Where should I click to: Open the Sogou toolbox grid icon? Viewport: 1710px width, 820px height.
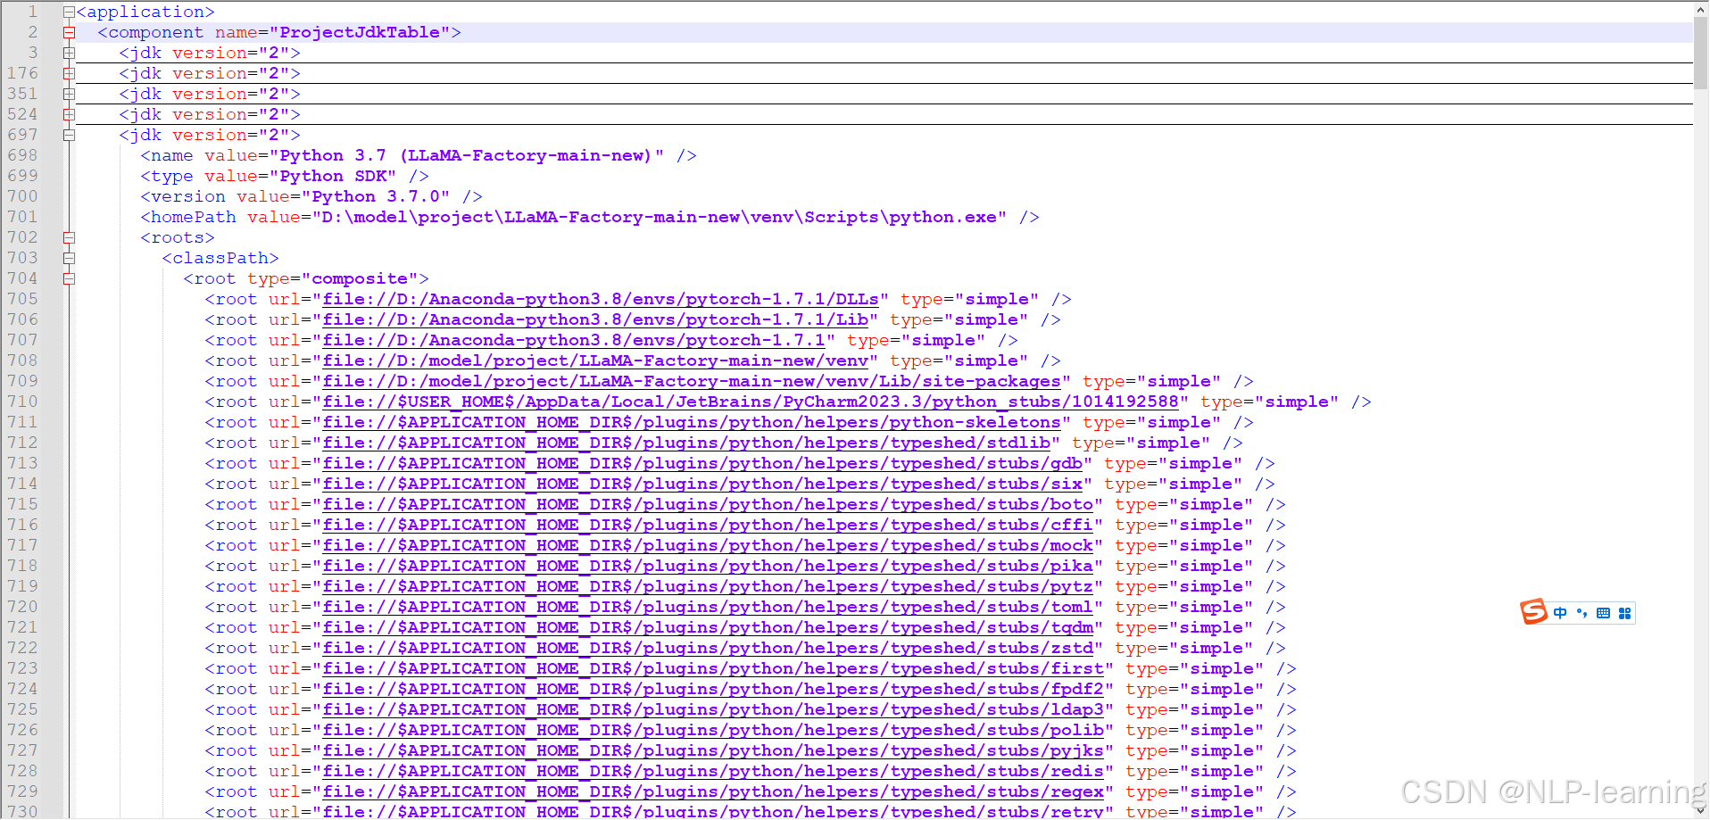[x=1625, y=613]
